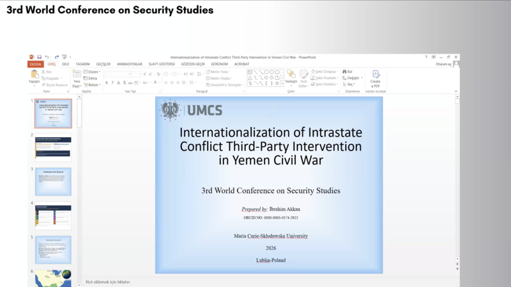Viewport: 511px width, 287px height.
Task: Click the Kes (Cut) scissors command
Action: [47, 72]
